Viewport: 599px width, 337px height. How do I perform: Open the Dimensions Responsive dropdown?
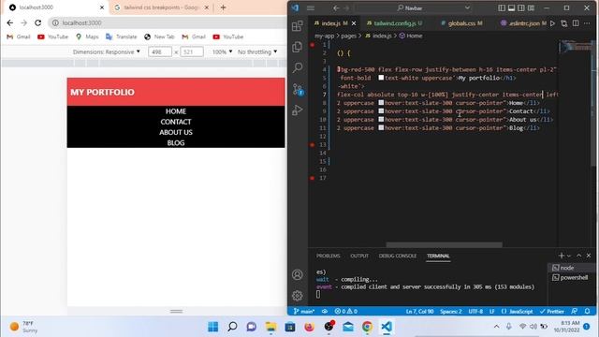pyautogui.click(x=106, y=51)
